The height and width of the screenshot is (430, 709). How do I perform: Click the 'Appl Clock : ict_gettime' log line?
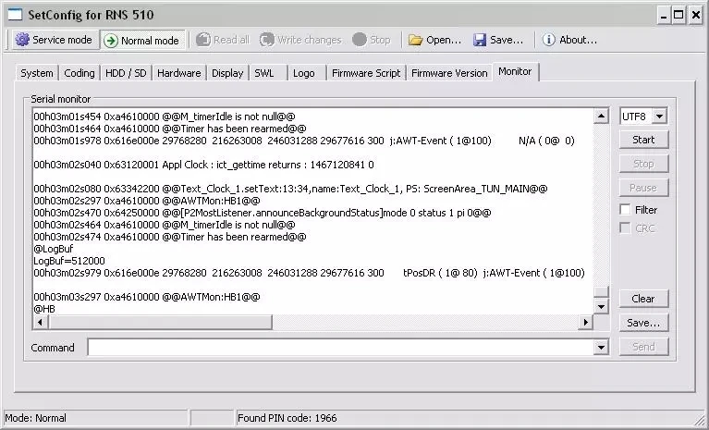[x=204, y=165]
